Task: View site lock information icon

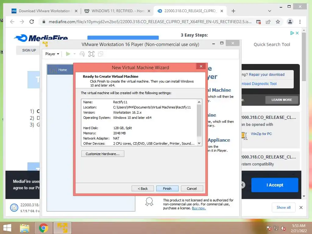Action: (x=44, y=22)
